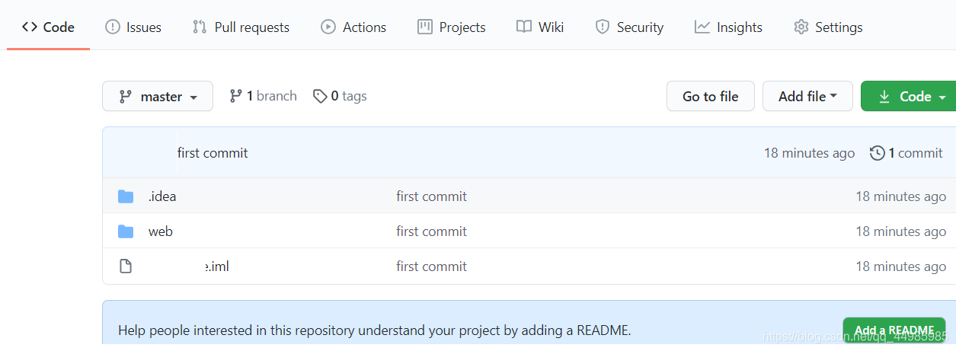Image resolution: width=956 pixels, height=351 pixels.
Task: Click the Insights graph icon
Action: click(702, 27)
